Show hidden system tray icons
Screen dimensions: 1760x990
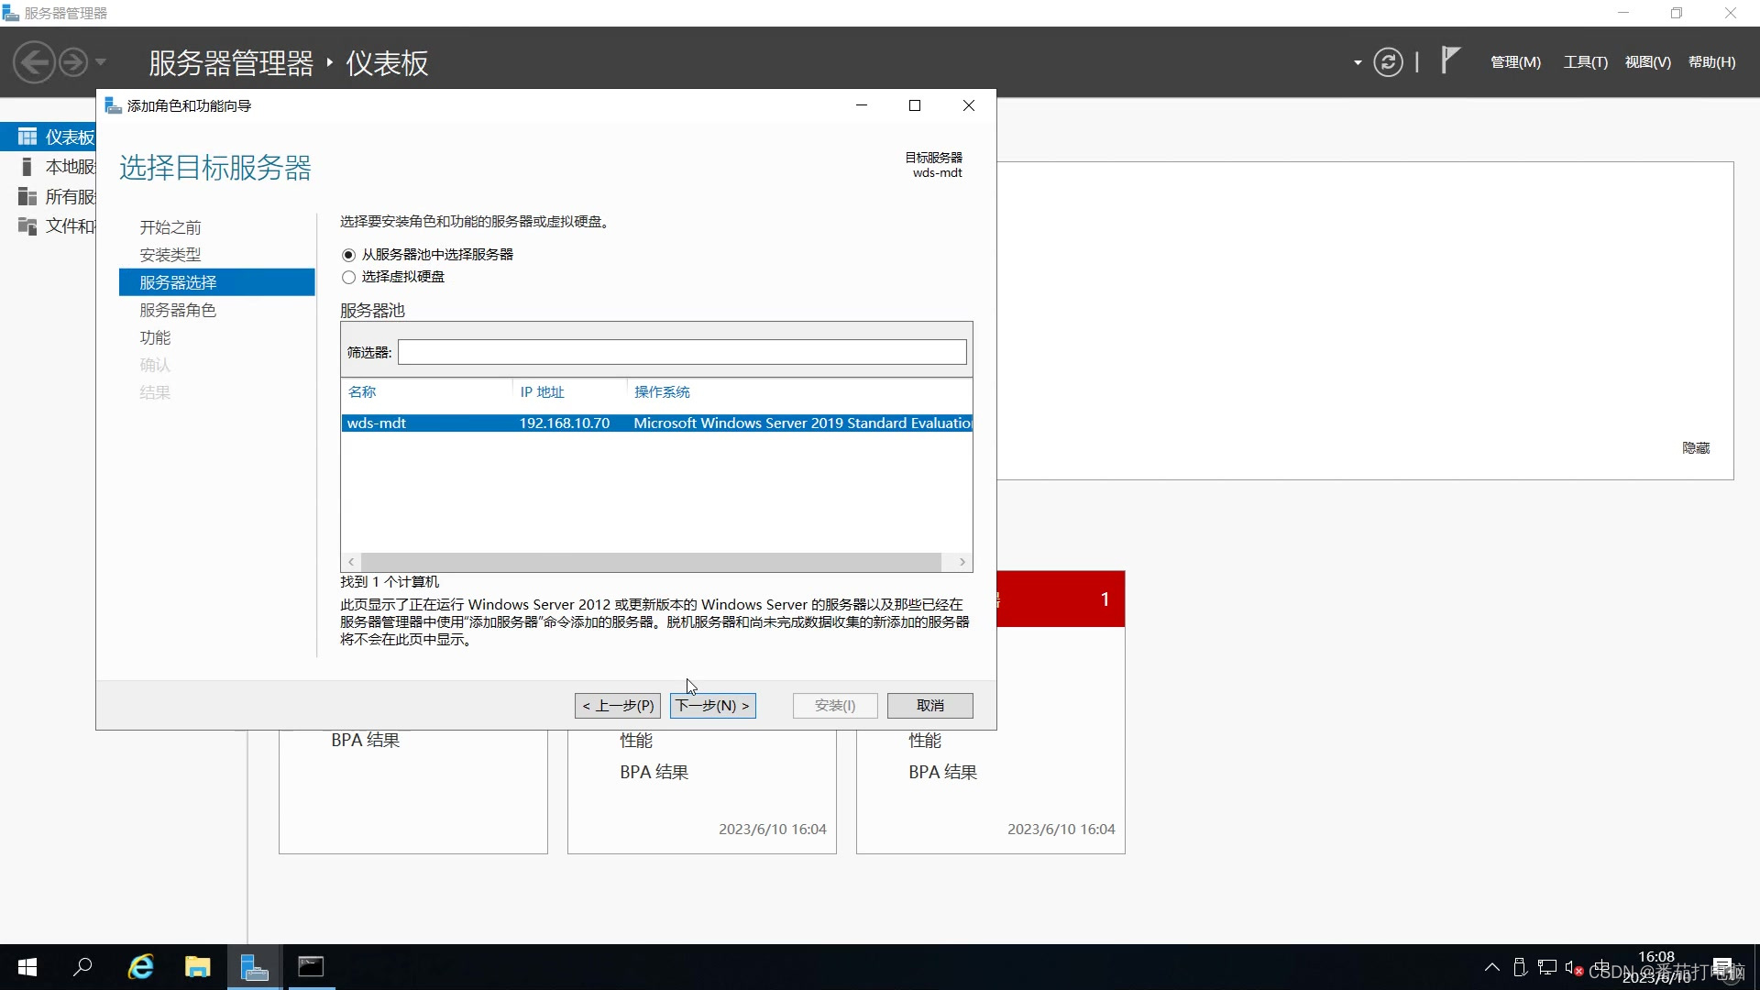click(x=1492, y=967)
